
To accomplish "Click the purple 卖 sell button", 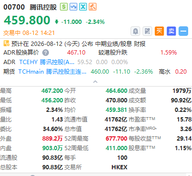I will (x=171, y=31).
